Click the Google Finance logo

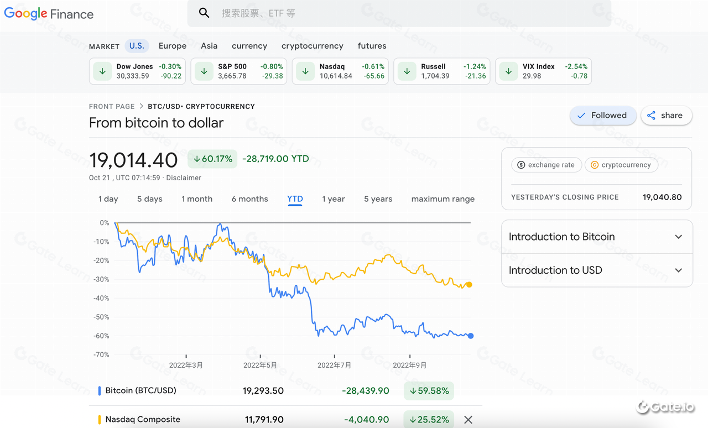(x=49, y=13)
